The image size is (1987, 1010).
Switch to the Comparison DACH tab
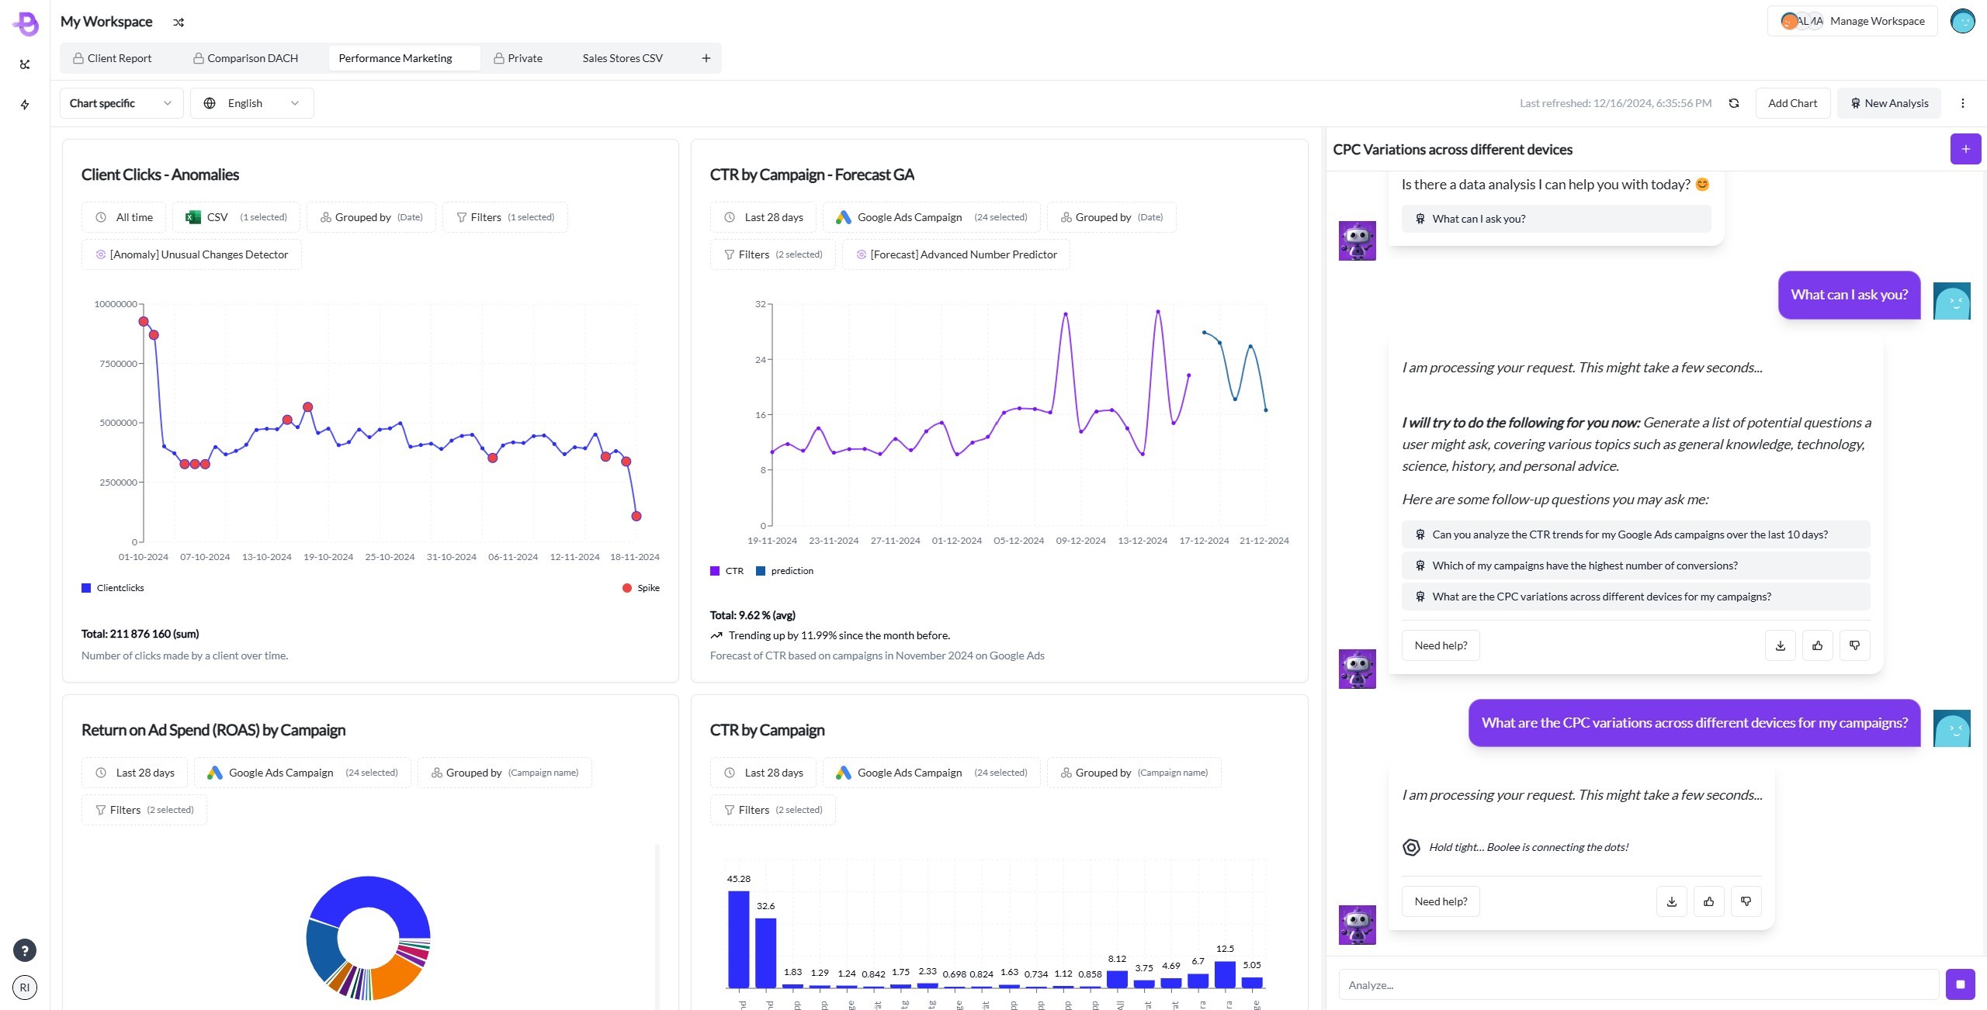coord(244,57)
